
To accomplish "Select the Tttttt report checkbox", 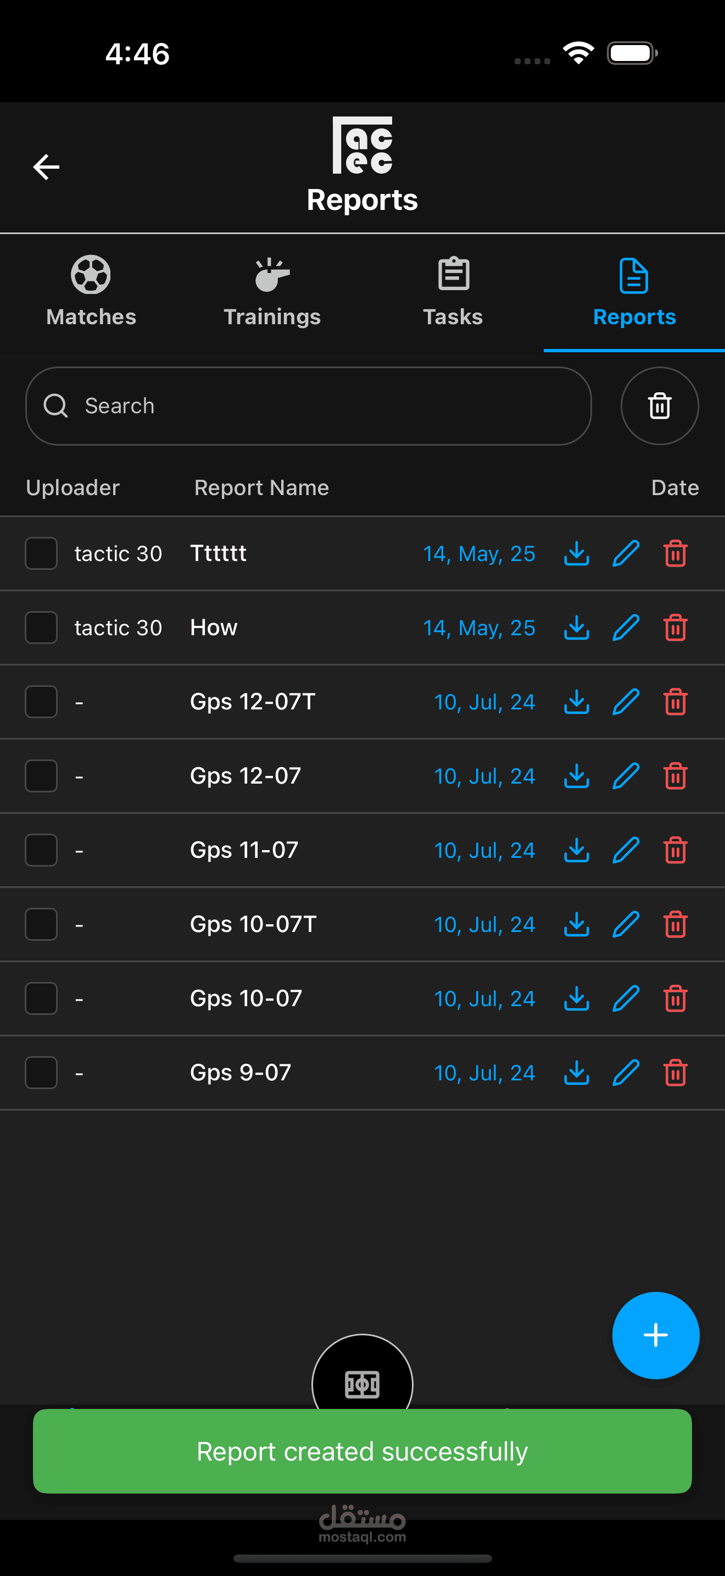I will pyautogui.click(x=41, y=554).
